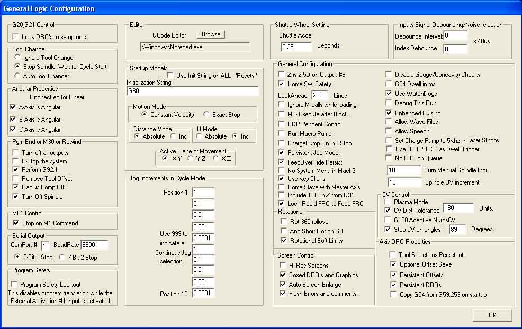
Task: Uncheck A-Axis is Angular
Action: coord(13,107)
